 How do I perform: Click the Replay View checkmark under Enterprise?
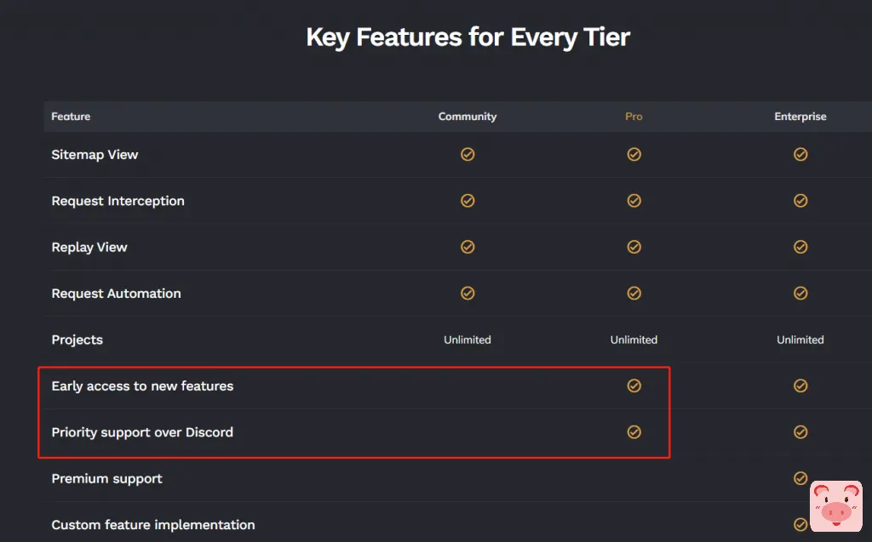pyautogui.click(x=800, y=247)
